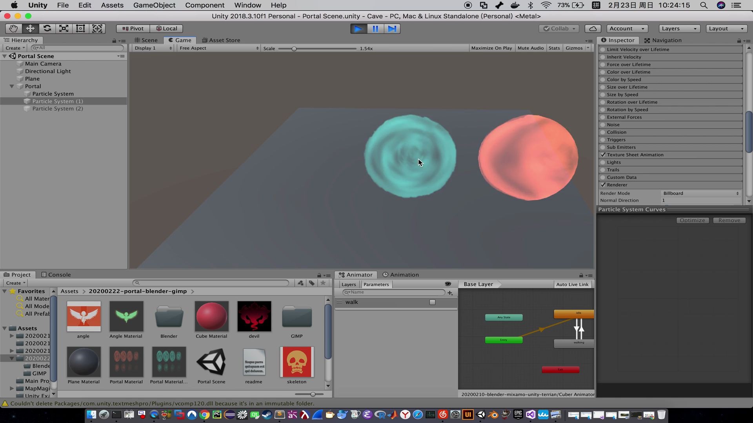Viewport: 753px width, 423px height.
Task: Click the Step frame button
Action: pyautogui.click(x=392, y=29)
